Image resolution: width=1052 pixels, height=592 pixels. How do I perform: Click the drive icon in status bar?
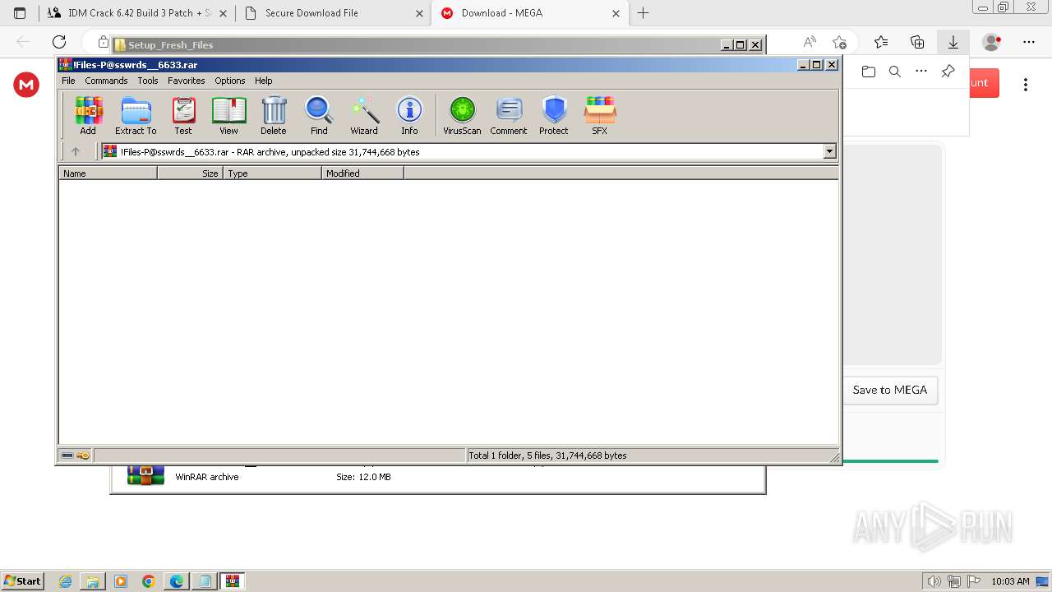67,456
